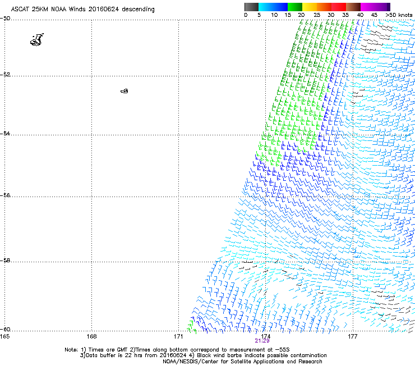Click the longitude label "177"
The width and height of the screenshot is (415, 365).
click(x=352, y=336)
